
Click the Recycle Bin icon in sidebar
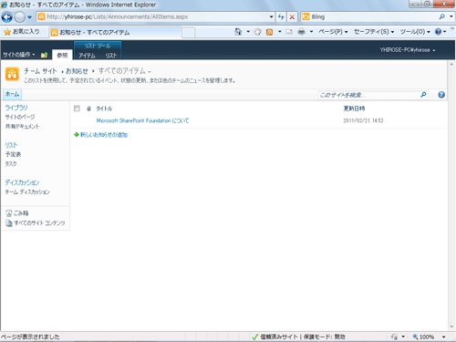[9, 213]
